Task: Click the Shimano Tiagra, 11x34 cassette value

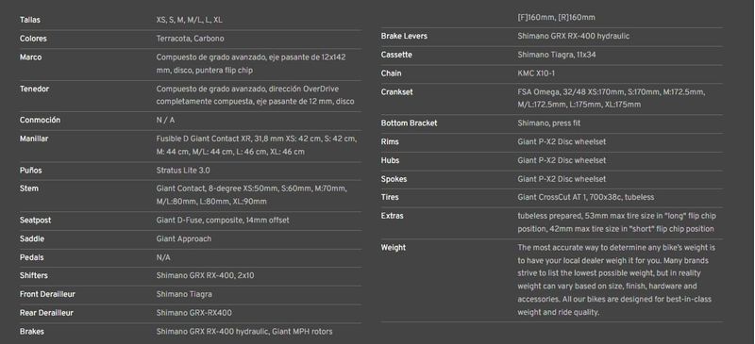Action: (557, 55)
